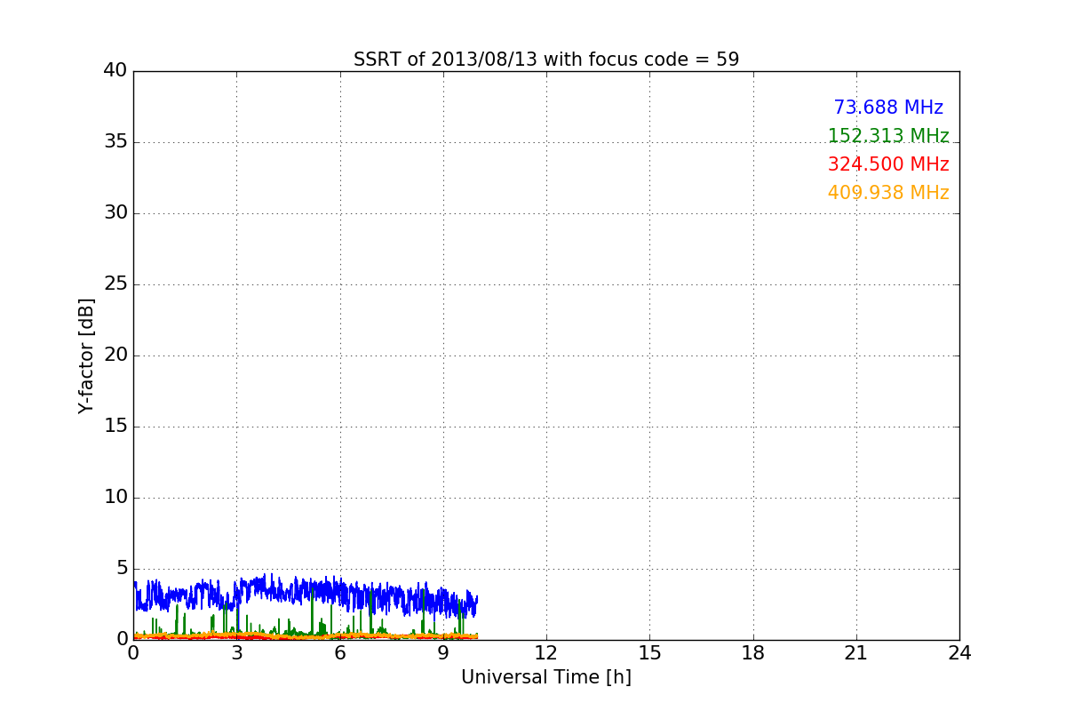Screen dimensions: 1066x711
Task: Click the x-axis tick label 18
Action: (x=753, y=653)
